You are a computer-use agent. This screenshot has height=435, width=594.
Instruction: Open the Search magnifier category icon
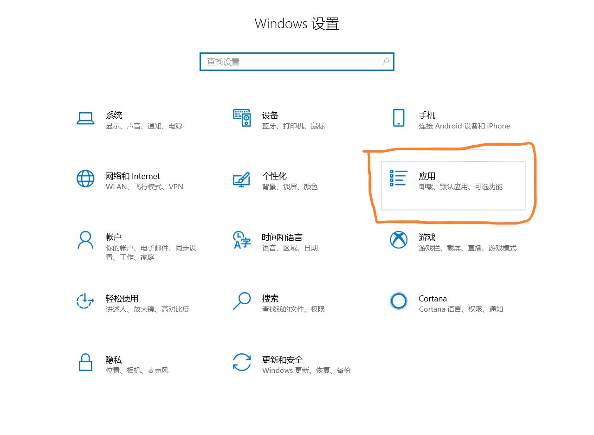[241, 301]
